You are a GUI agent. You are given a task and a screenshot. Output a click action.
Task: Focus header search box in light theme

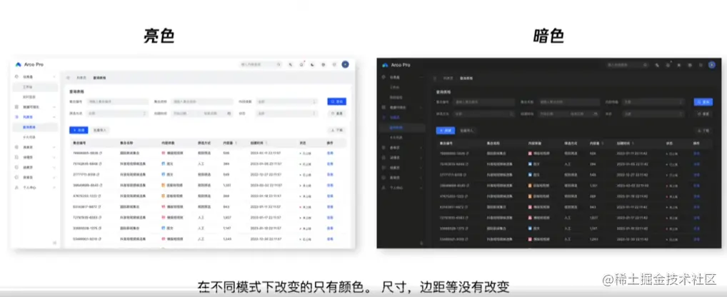click(261, 64)
